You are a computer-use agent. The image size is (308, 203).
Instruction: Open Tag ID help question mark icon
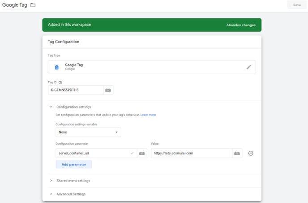tap(60, 83)
